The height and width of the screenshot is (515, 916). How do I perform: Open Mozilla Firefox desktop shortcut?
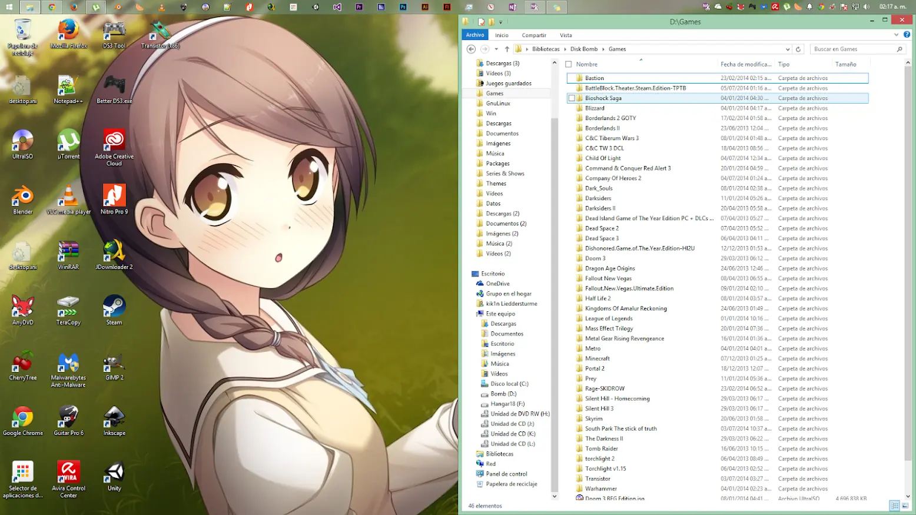[x=68, y=33]
